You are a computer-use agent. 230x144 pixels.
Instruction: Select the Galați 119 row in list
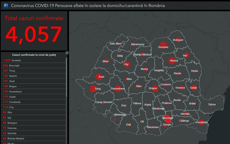click(33, 97)
